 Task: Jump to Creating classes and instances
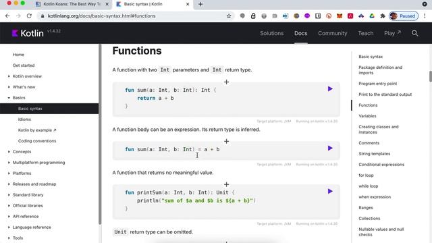tap(378, 129)
